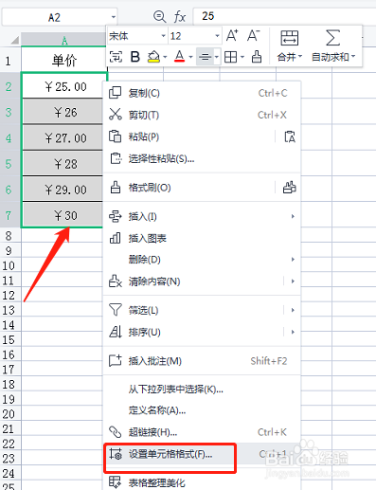Open the 清除内容(N) submenu
Screen dimensions: 376x490
pos(202,281)
